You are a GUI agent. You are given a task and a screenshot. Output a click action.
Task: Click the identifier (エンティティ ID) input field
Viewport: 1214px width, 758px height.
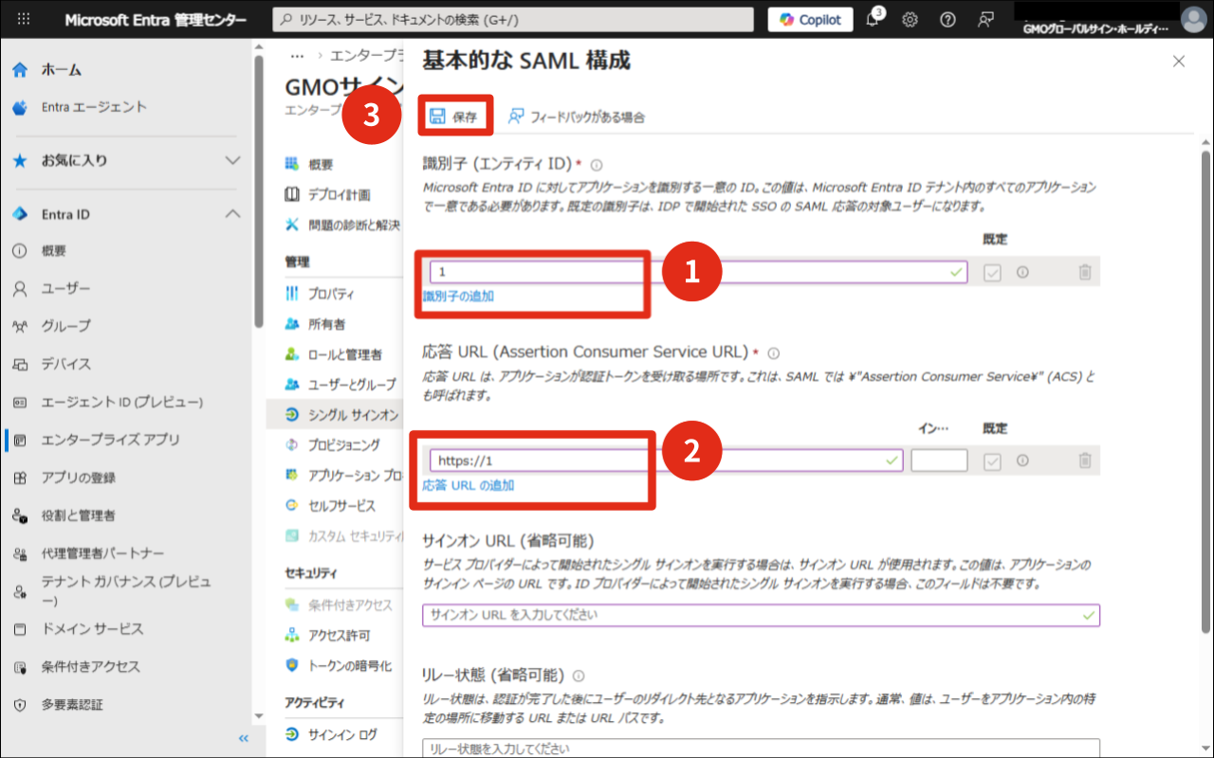point(698,272)
